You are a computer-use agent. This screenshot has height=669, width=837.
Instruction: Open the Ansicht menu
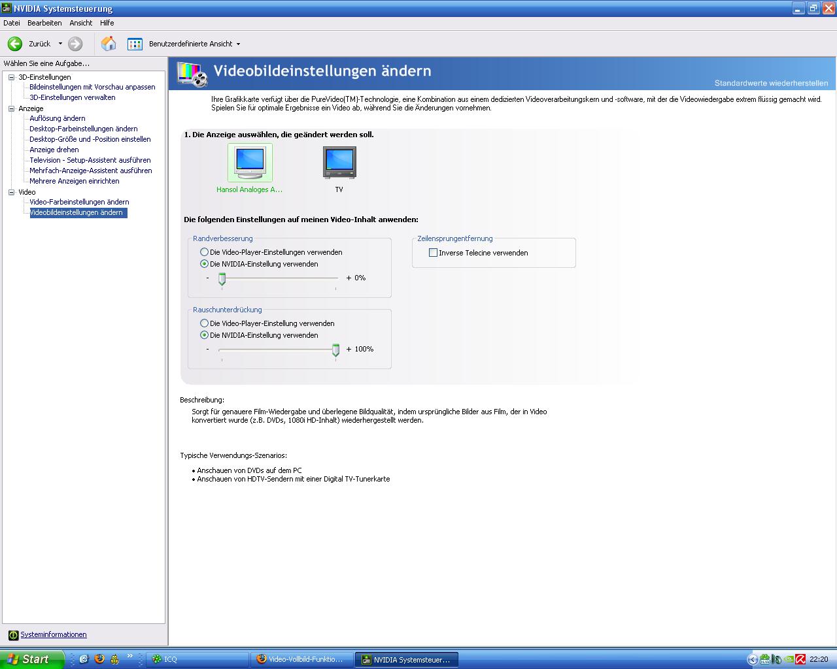tap(81, 23)
